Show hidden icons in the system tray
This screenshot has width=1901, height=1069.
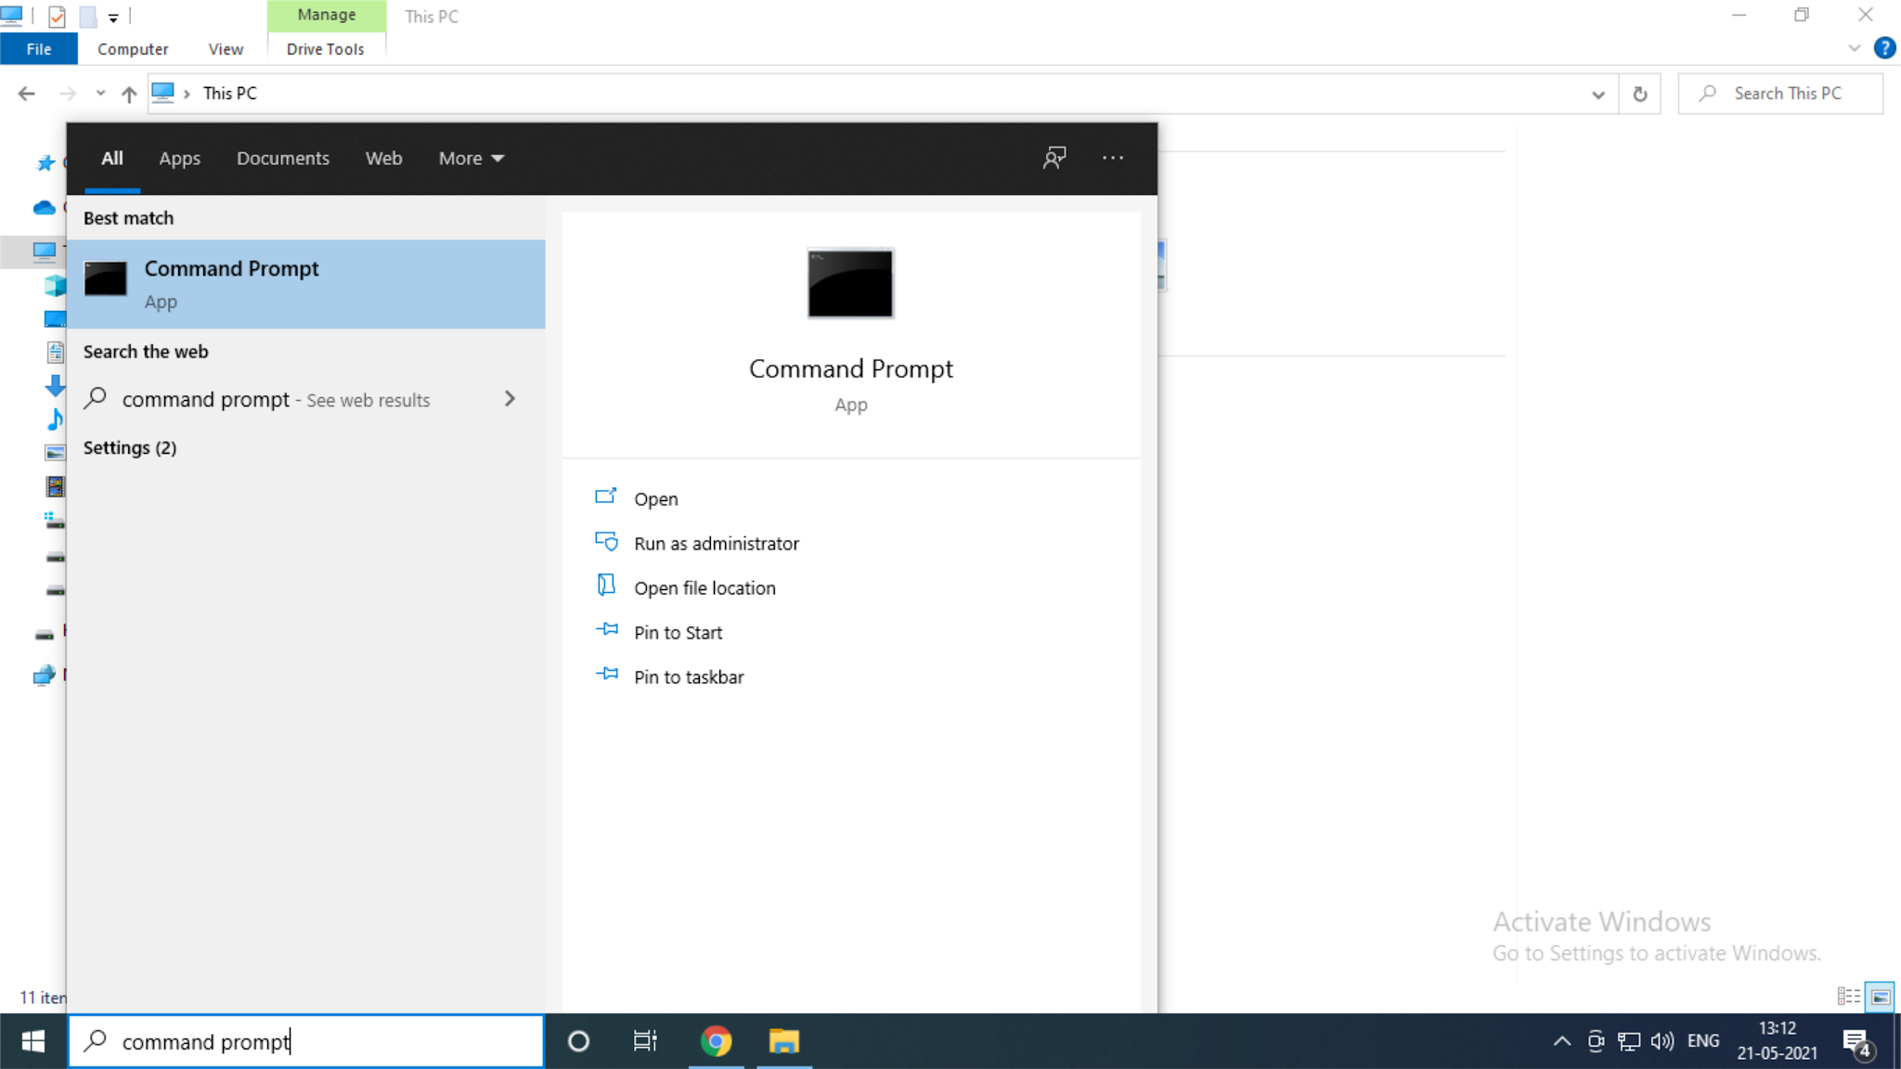click(1561, 1040)
